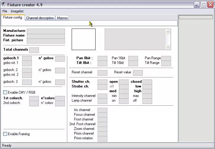
Task: Click the Ready status bar text
Action: coord(7,145)
